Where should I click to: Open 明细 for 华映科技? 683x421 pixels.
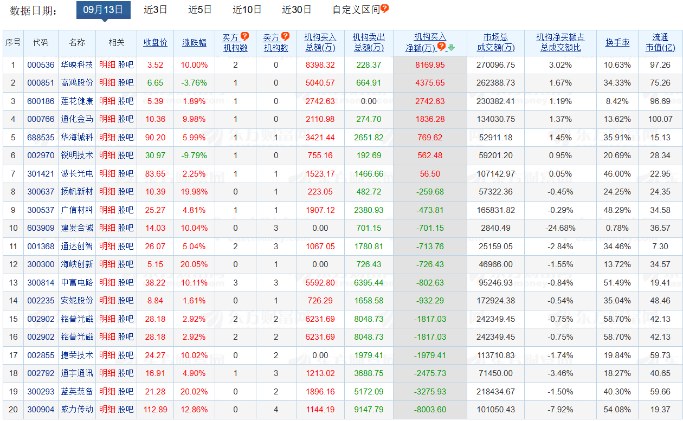107,64
